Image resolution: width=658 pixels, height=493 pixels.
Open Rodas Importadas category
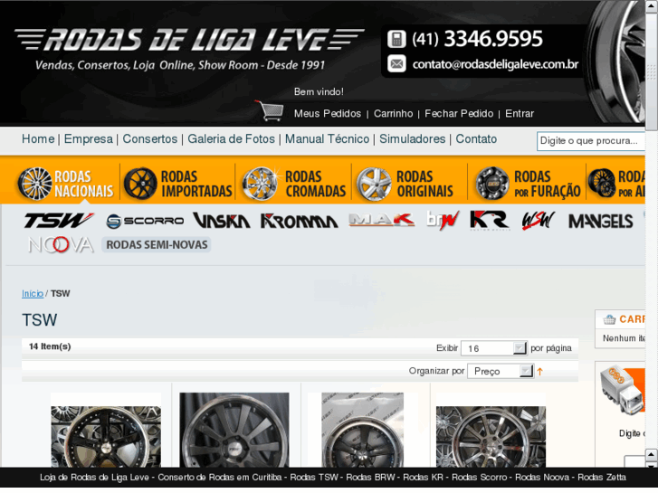pyautogui.click(x=178, y=184)
